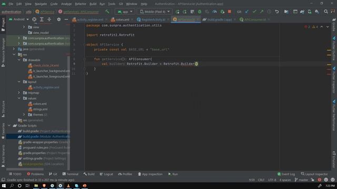
Task: Open the Profiler tool window
Action: [x=125, y=174]
